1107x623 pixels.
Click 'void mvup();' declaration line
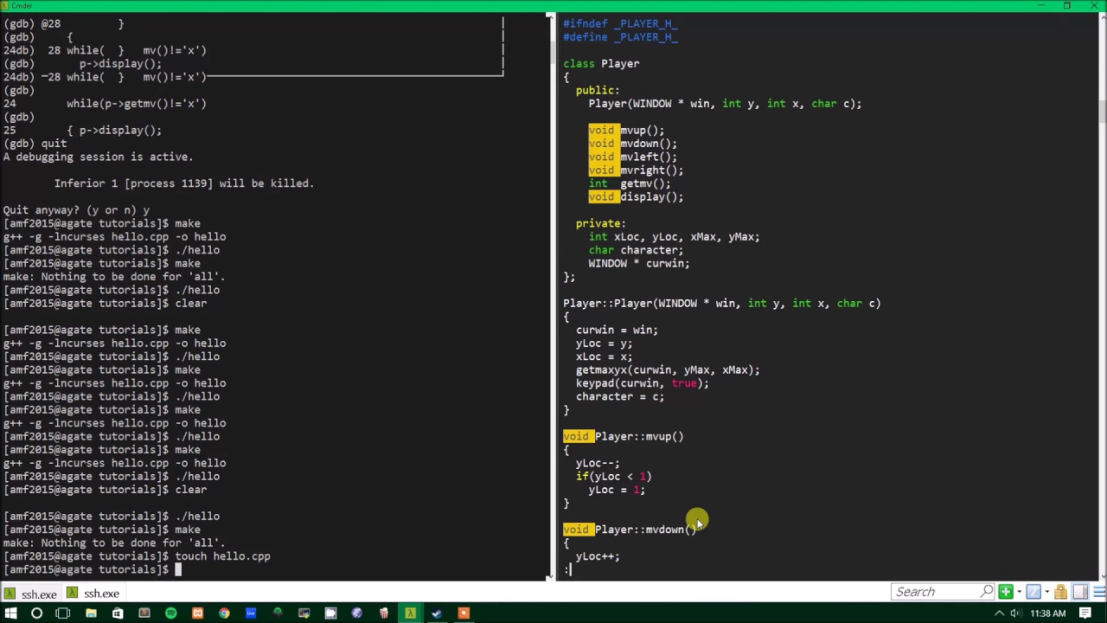626,131
